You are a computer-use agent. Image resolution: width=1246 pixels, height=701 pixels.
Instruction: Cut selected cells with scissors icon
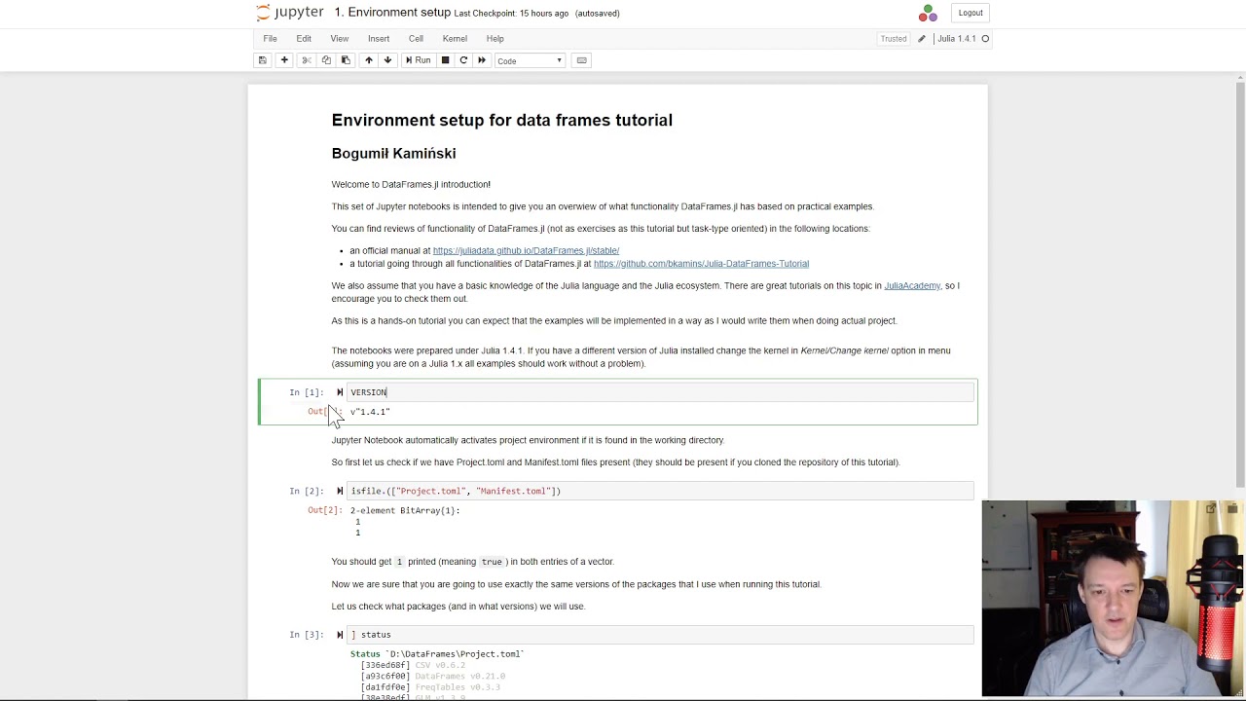[x=307, y=60]
